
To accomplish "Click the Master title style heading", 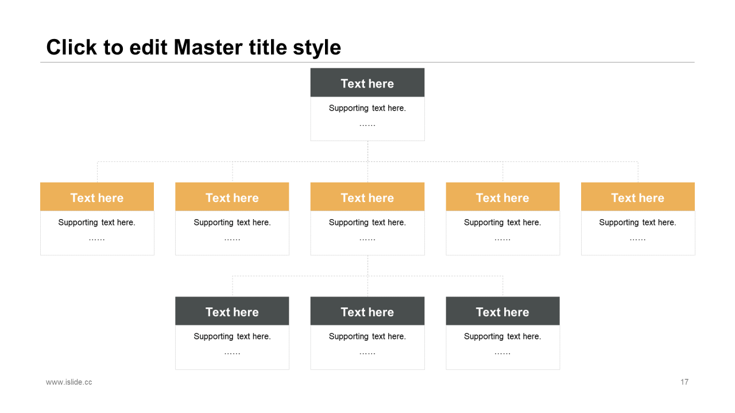I will click(x=194, y=47).
